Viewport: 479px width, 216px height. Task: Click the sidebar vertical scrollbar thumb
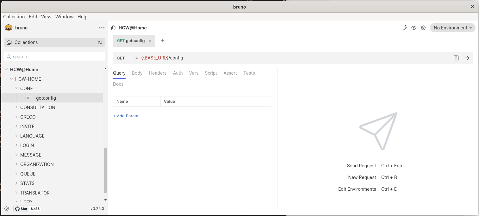click(106, 170)
